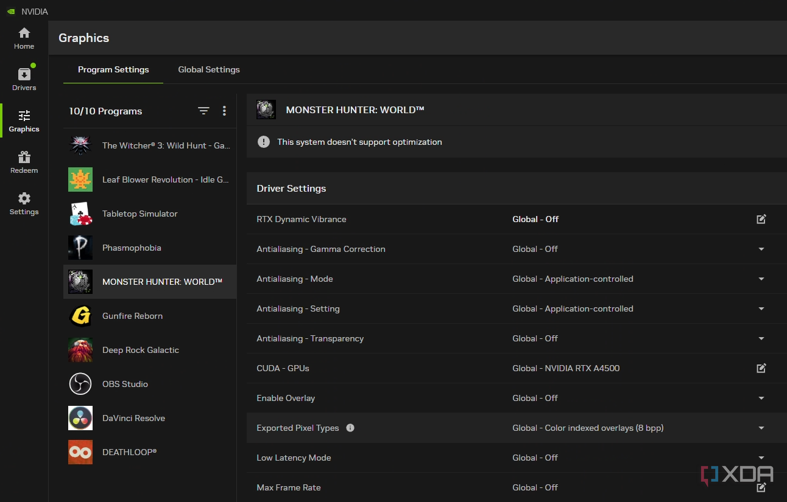Click the Driver Settings heading
Viewport: 787px width, 502px height.
coord(291,188)
